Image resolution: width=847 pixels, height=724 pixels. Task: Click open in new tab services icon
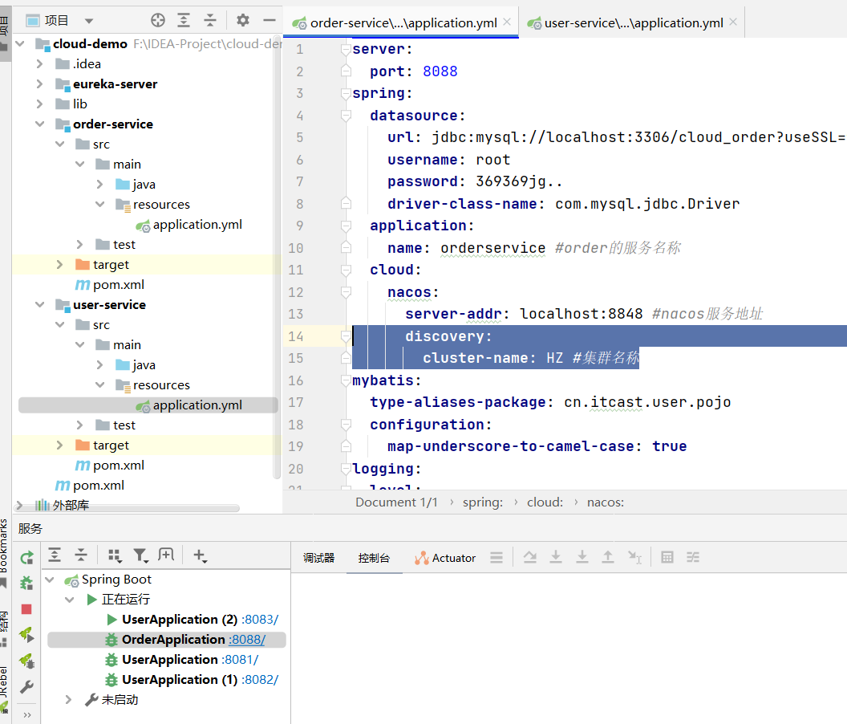point(166,555)
